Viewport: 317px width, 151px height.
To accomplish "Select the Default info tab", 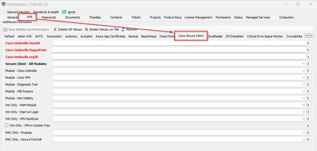I will (9, 36).
